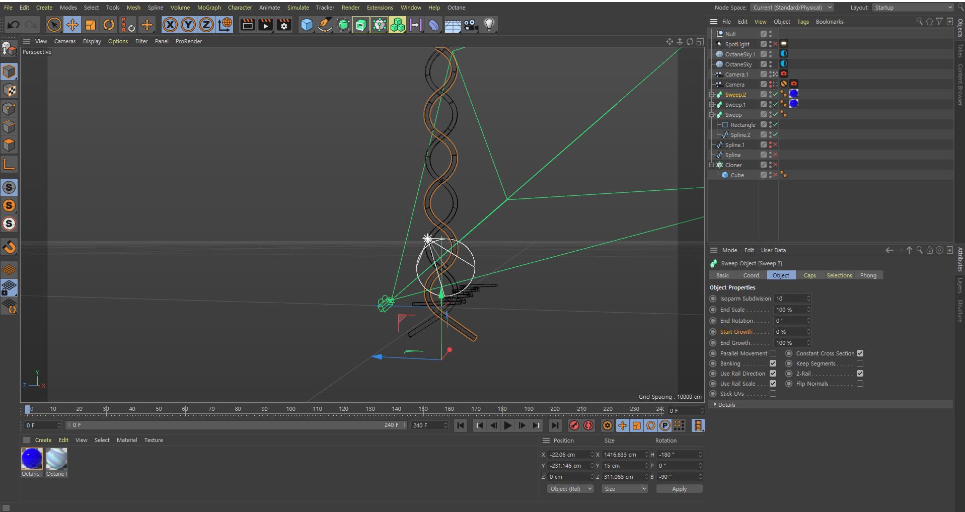Click the Undo arrow icon
This screenshot has width=965, height=512.
point(14,25)
